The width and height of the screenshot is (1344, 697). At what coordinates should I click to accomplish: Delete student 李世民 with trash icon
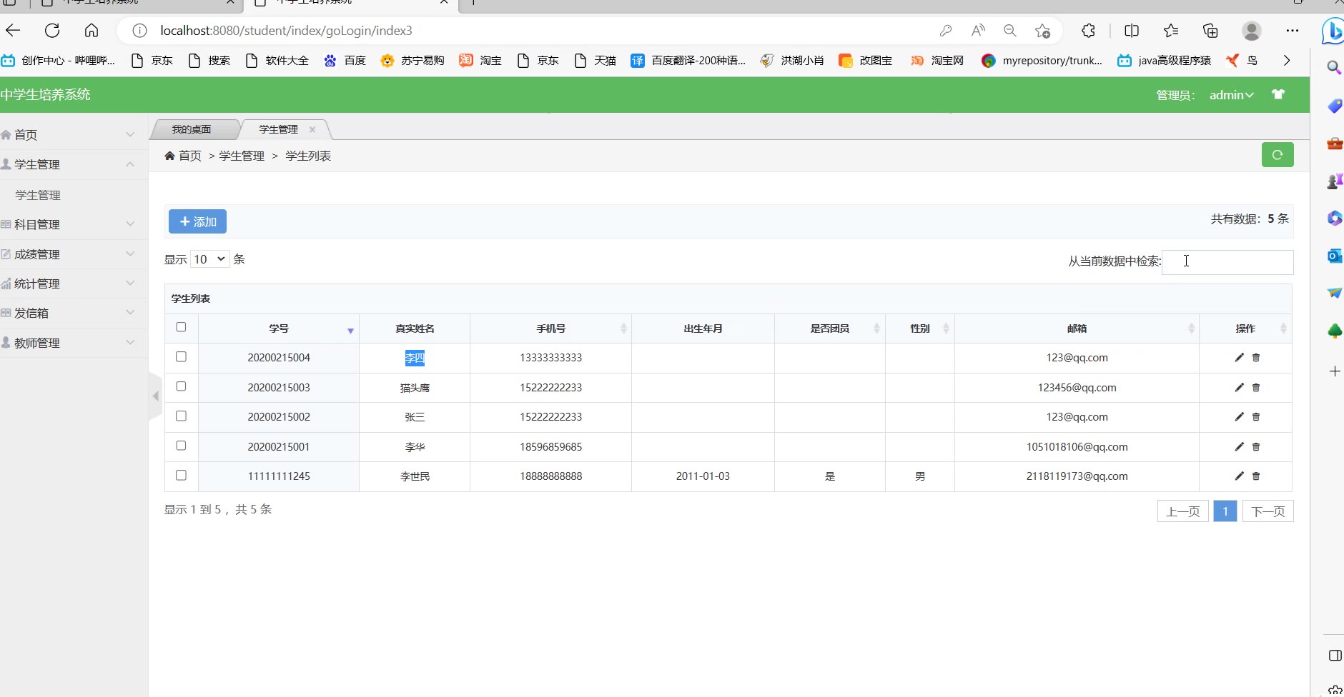point(1256,476)
